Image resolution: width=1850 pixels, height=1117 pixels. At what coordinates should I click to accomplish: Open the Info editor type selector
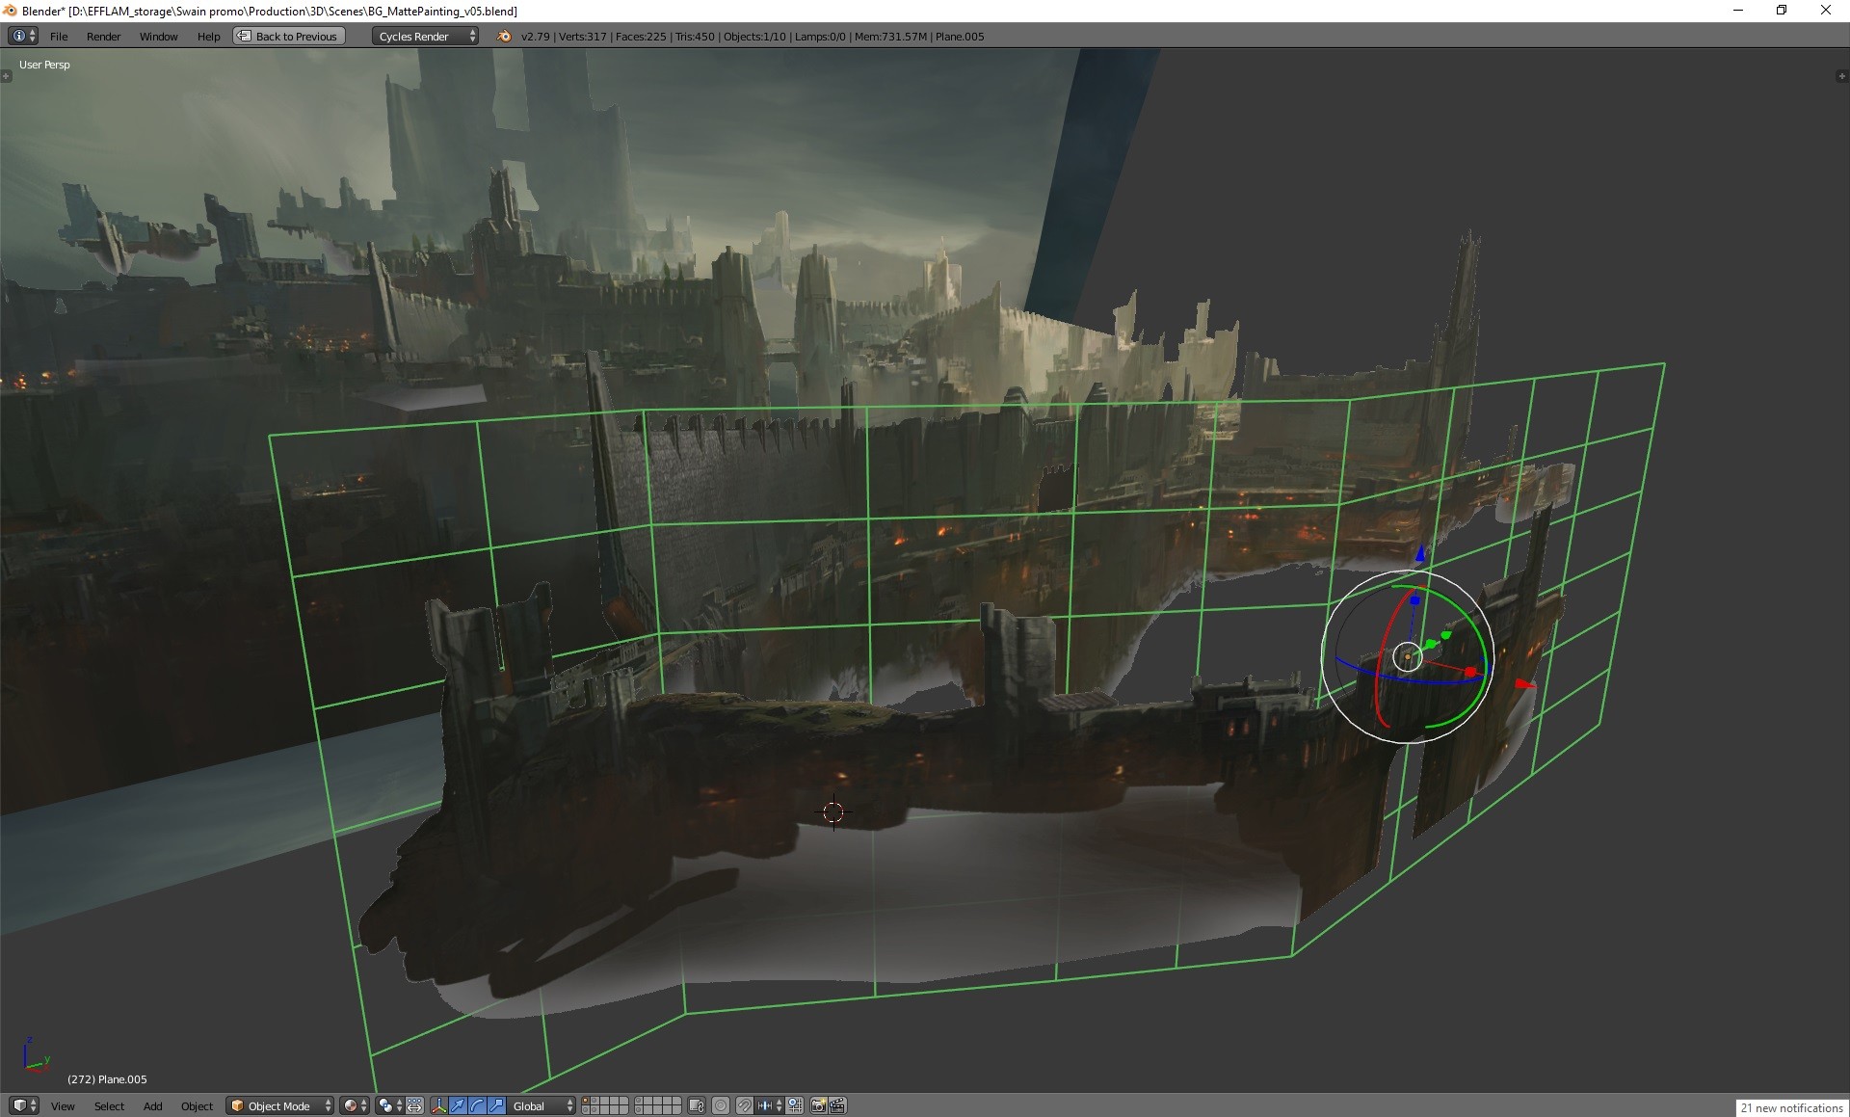tap(23, 36)
